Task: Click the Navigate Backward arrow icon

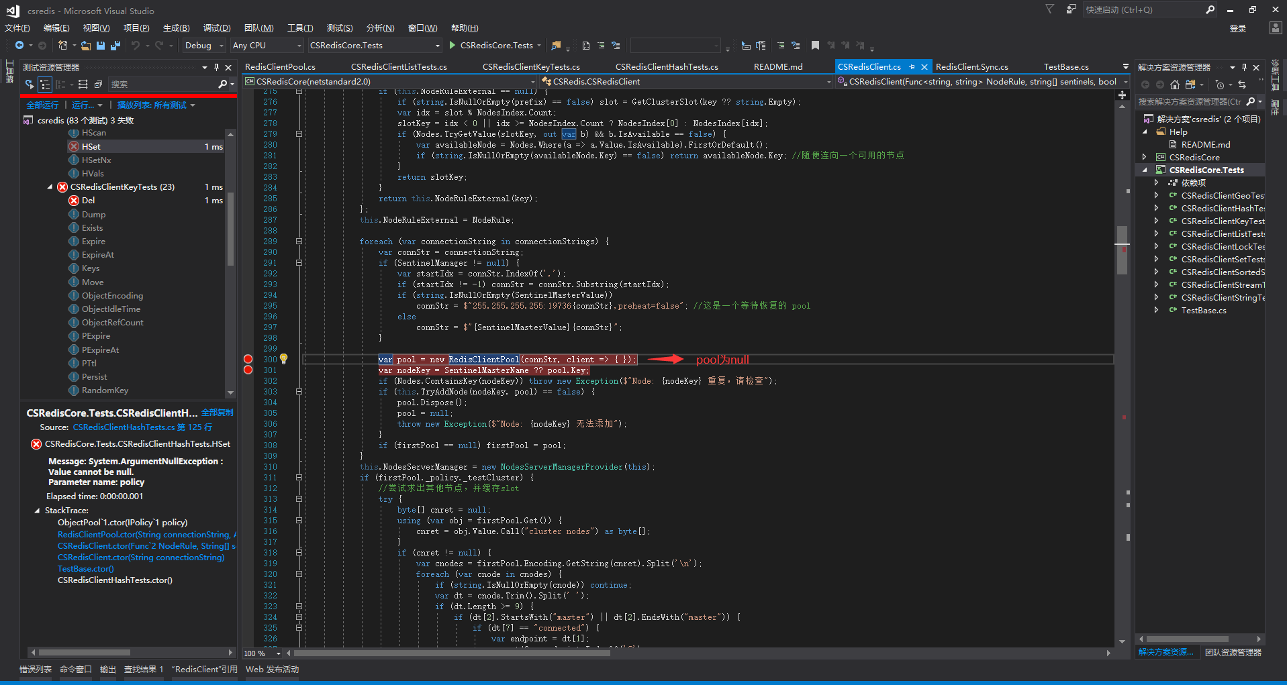Action: point(19,46)
